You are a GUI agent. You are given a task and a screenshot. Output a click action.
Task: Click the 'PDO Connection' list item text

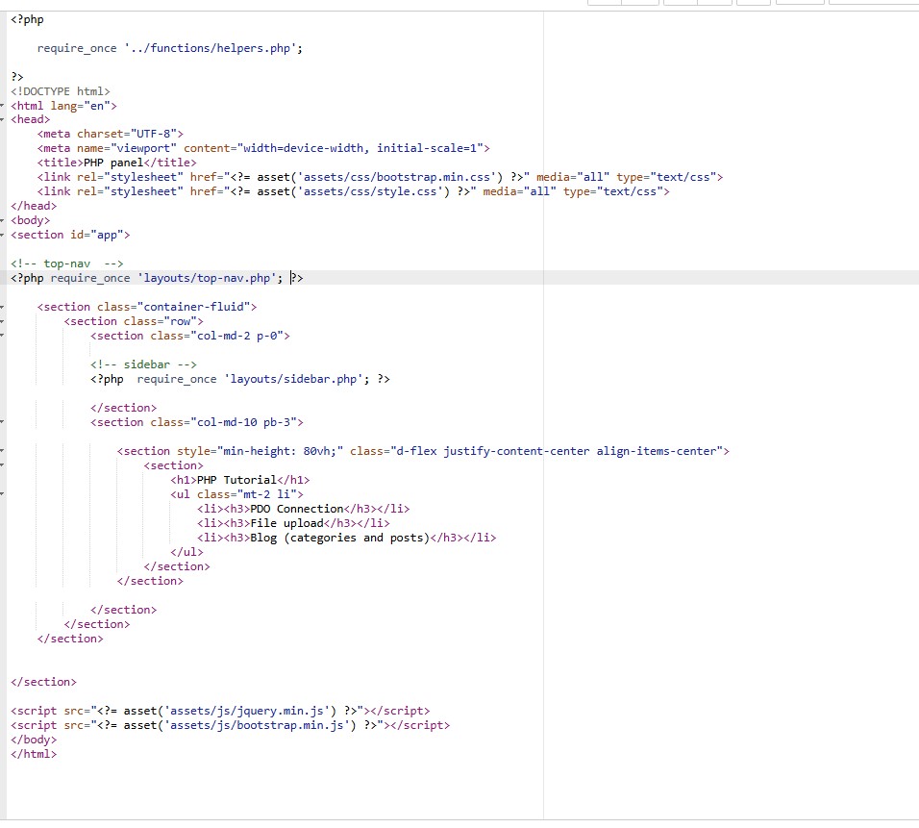(x=297, y=509)
